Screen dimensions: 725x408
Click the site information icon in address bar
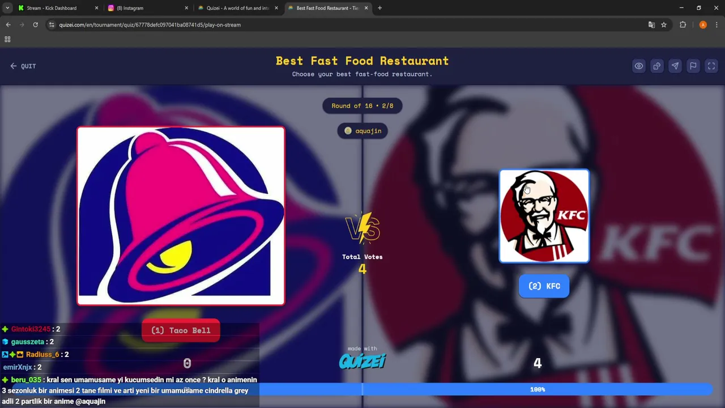click(x=52, y=25)
